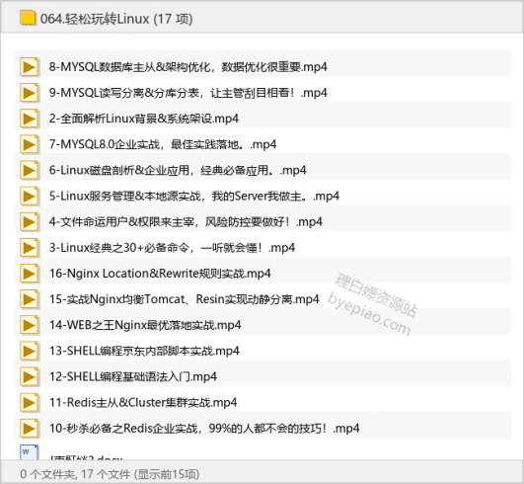Click video icon for 3-Linux经典之30+ file

[x=29, y=248]
